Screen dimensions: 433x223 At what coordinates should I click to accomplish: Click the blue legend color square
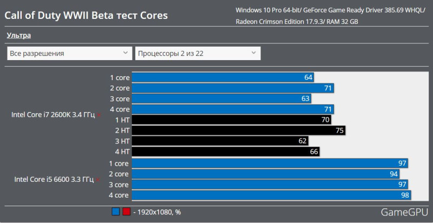[116, 212]
